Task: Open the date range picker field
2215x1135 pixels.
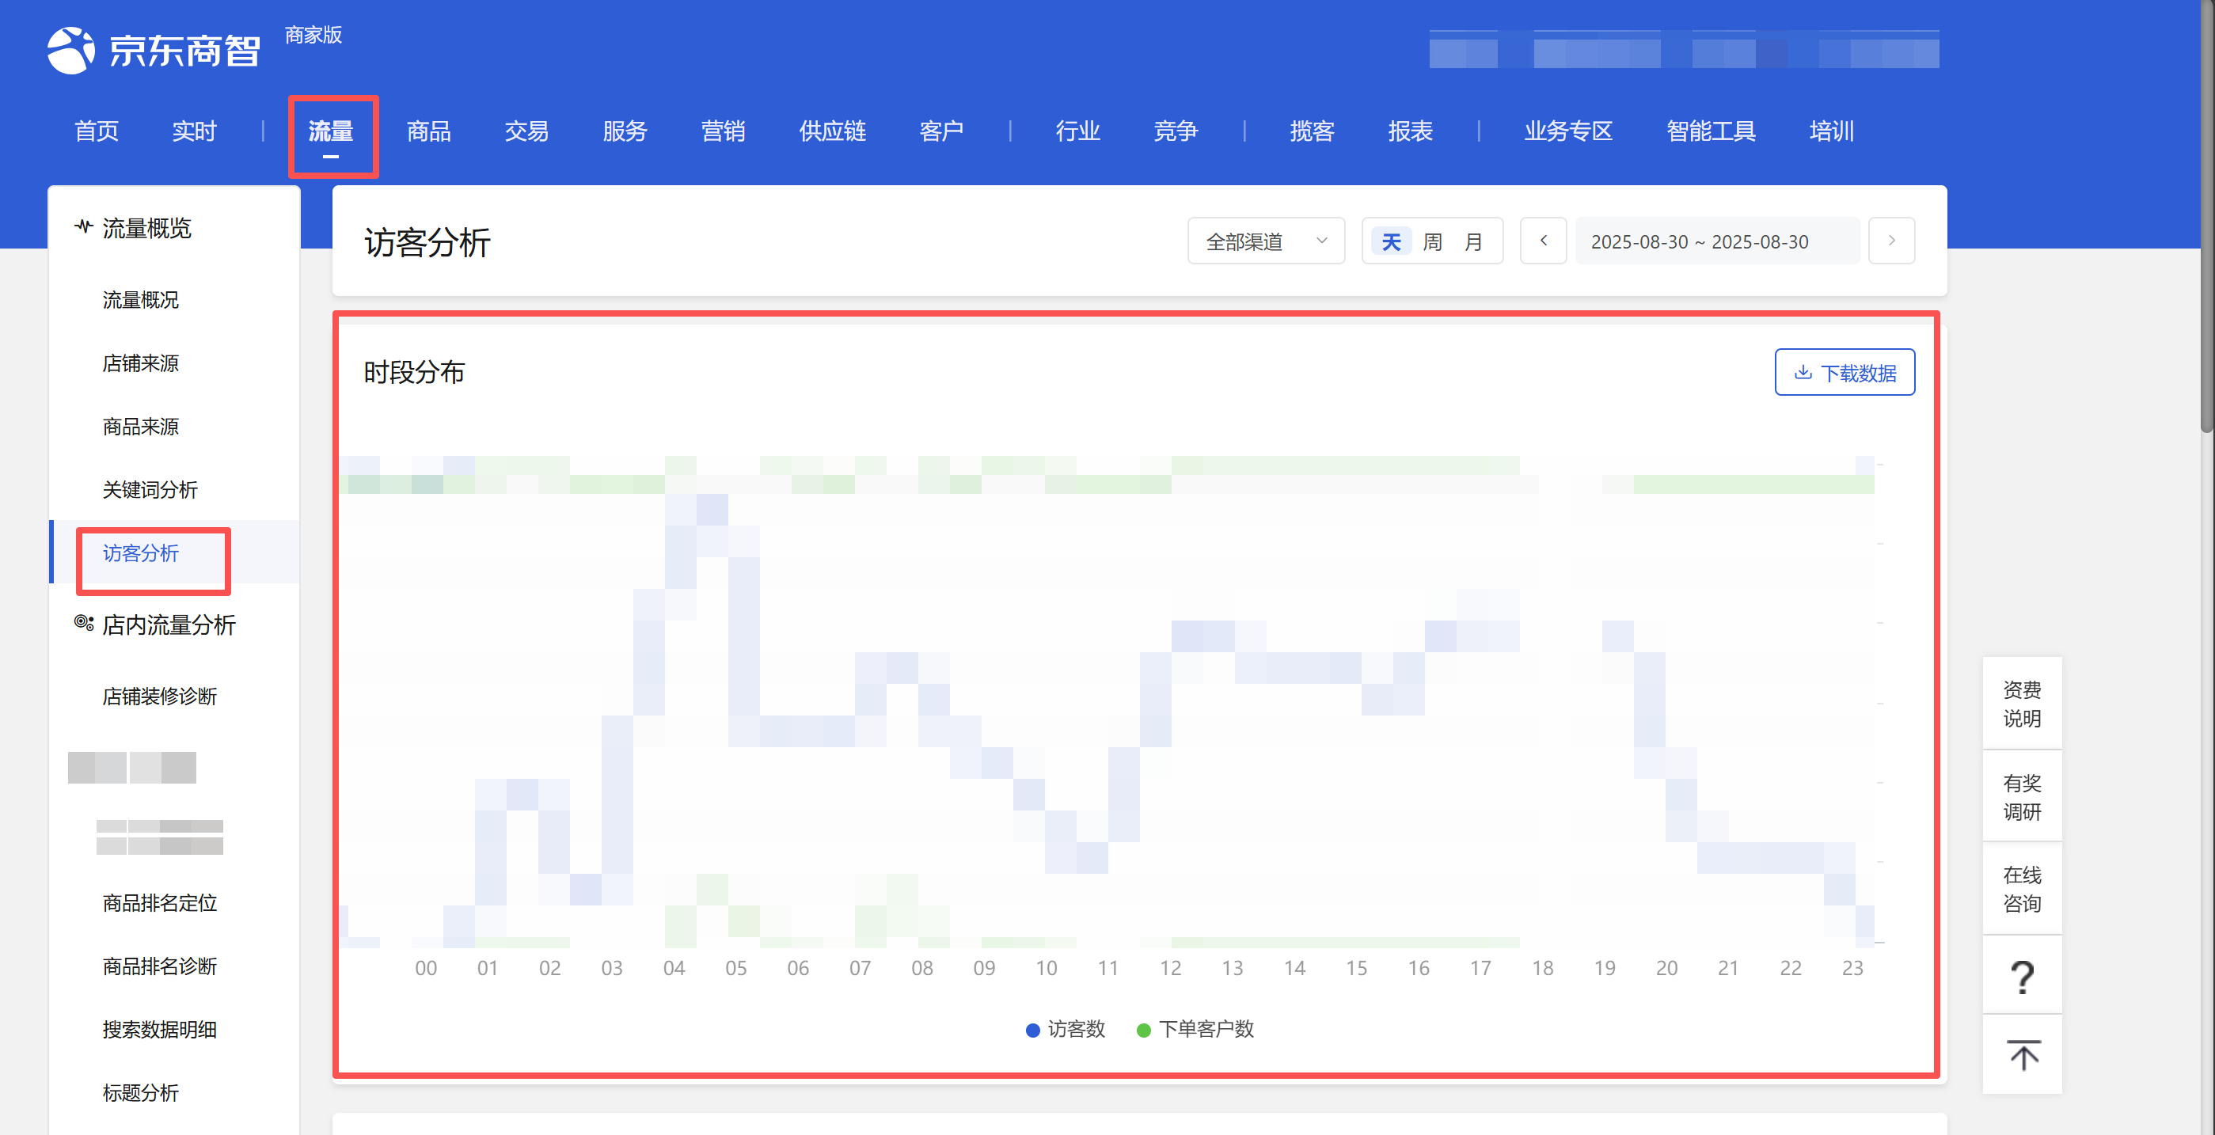Action: [1716, 241]
